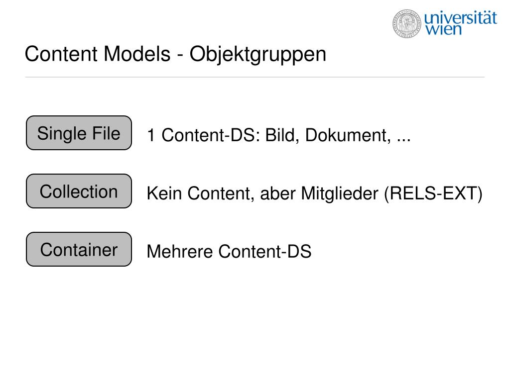
Task: Click the '1 Content-DS:' text
Action: pos(204,135)
